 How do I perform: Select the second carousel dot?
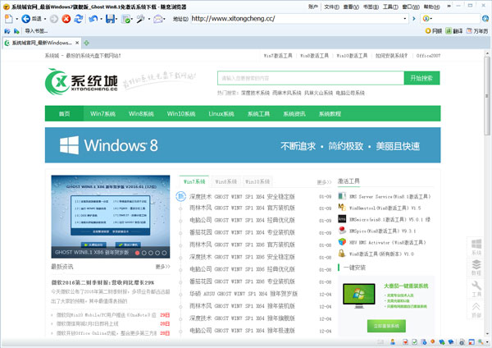[x=144, y=253]
